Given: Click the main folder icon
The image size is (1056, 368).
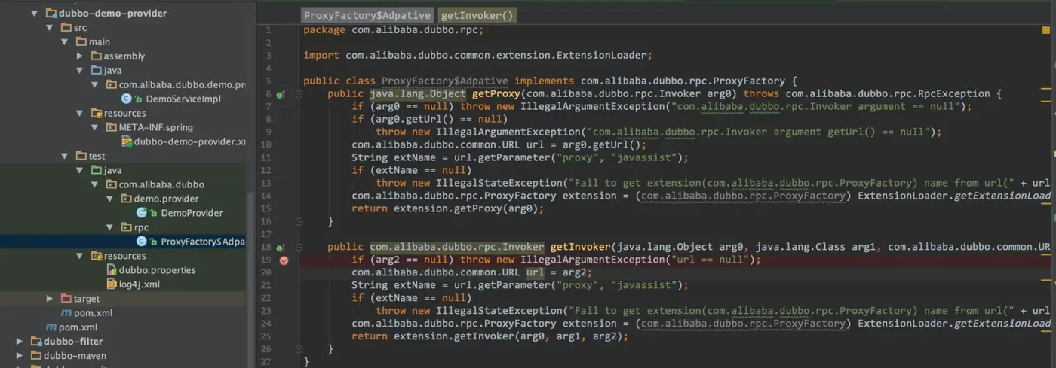Looking at the screenshot, I should coord(81,42).
